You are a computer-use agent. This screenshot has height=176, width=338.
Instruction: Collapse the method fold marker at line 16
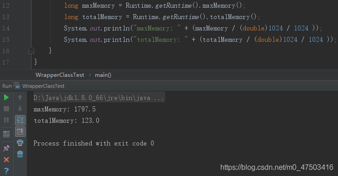coord(31,50)
